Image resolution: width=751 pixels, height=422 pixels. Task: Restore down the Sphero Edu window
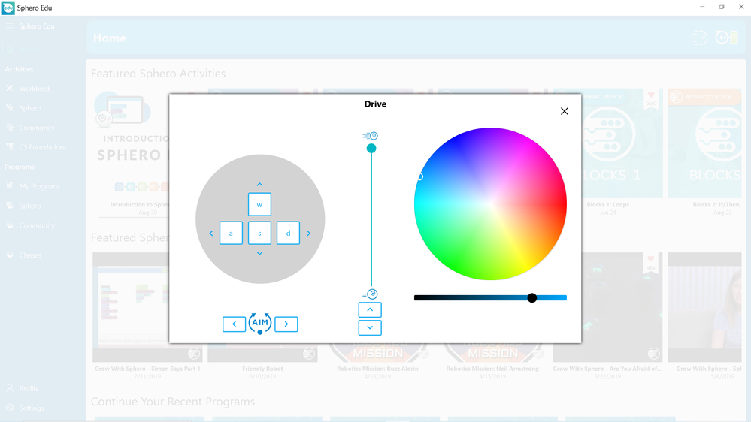pos(722,7)
